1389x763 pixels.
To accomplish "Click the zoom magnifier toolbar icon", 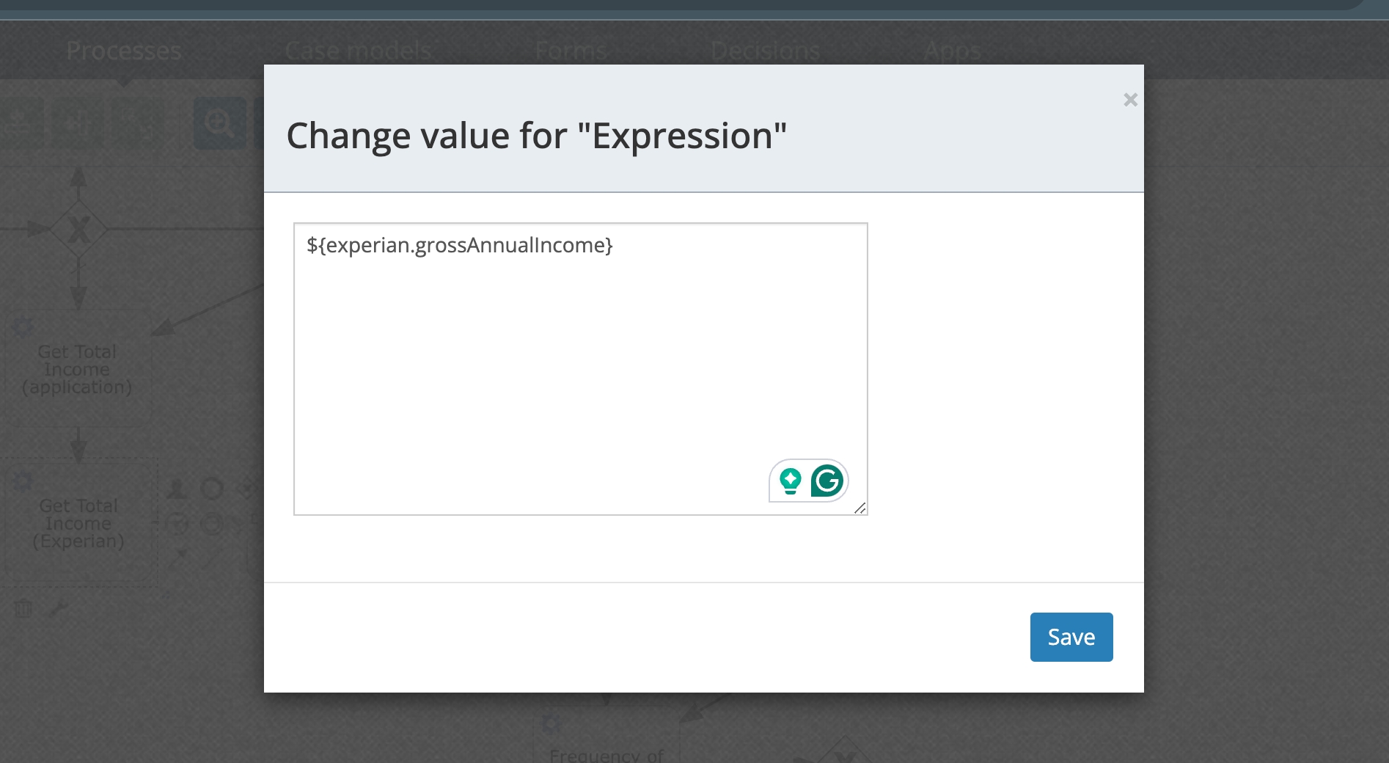I will [x=219, y=123].
